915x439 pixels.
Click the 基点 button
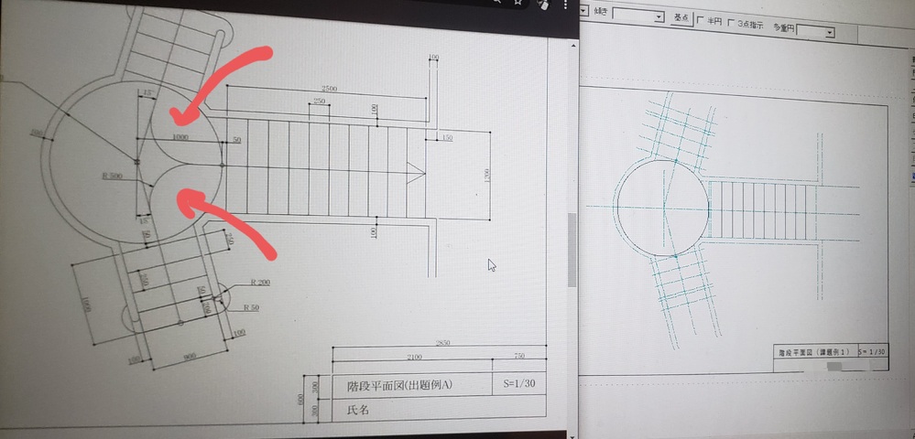[681, 18]
